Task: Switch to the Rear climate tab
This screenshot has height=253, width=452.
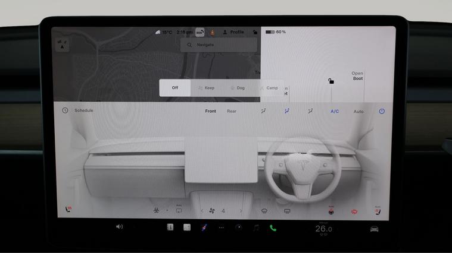Action: tap(232, 111)
